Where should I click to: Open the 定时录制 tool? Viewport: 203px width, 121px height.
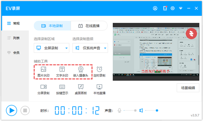pyautogui.click(x=99, y=72)
